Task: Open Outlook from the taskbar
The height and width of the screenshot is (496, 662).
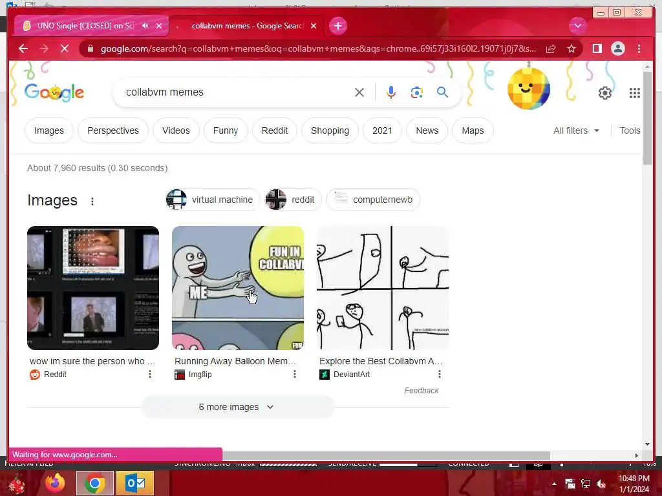Action: point(135,483)
